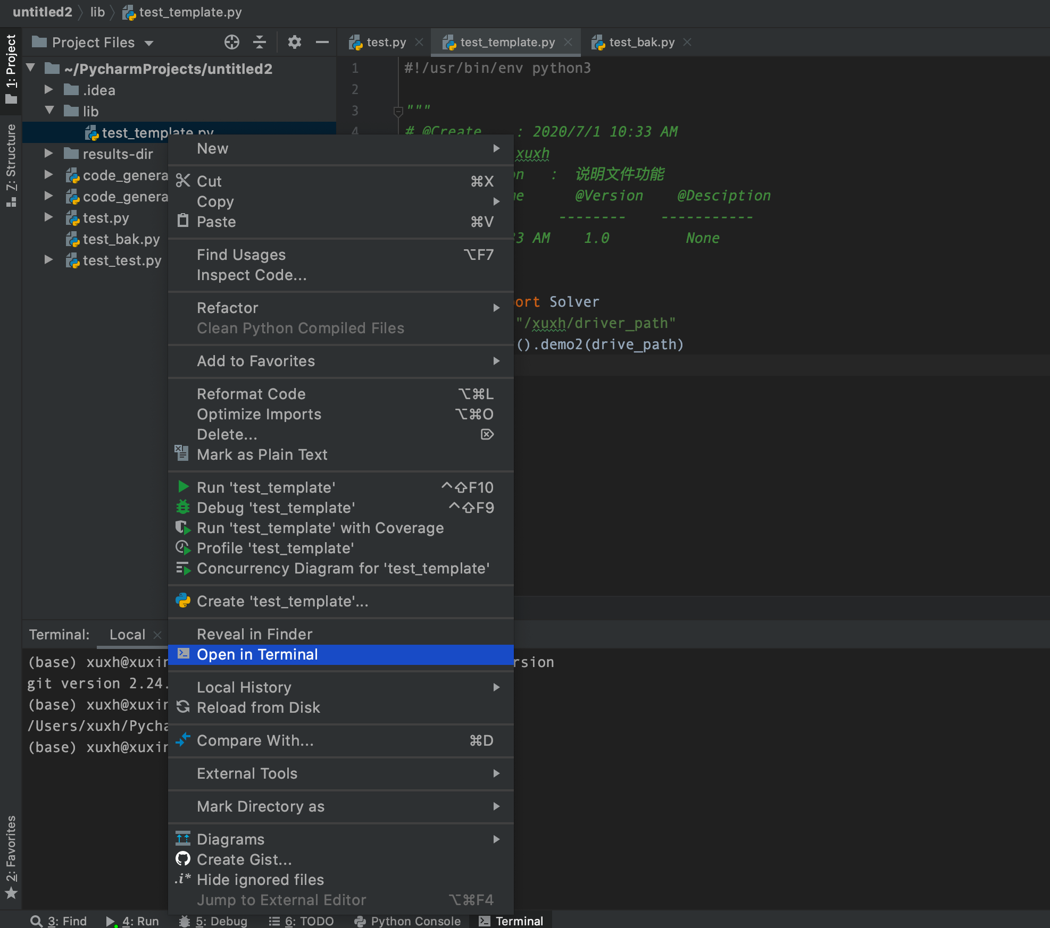Click the Reload from Disk refresh icon
This screenshot has height=928, width=1050.
(x=183, y=707)
